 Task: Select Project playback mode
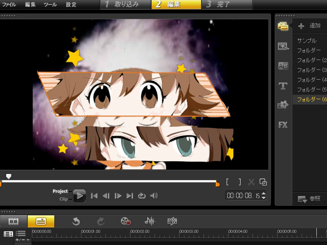60,191
